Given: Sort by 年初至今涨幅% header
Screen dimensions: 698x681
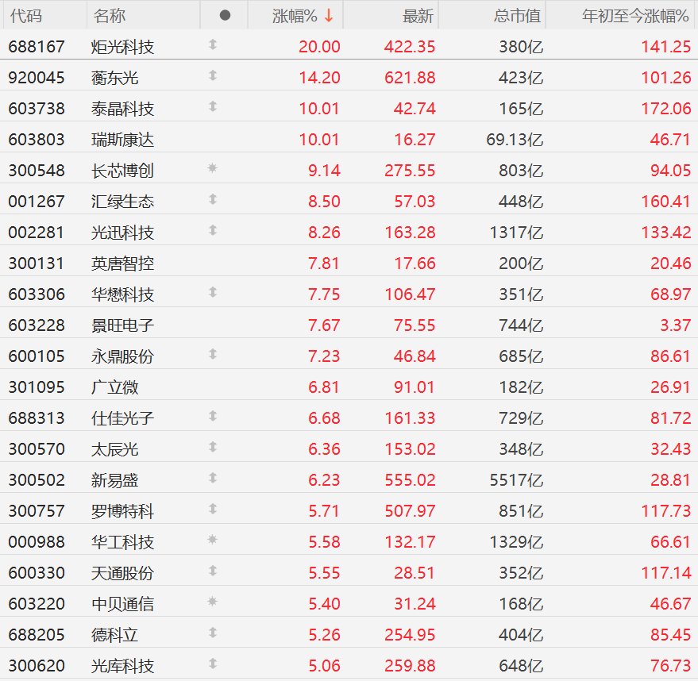Looking at the screenshot, I should 635,16.
